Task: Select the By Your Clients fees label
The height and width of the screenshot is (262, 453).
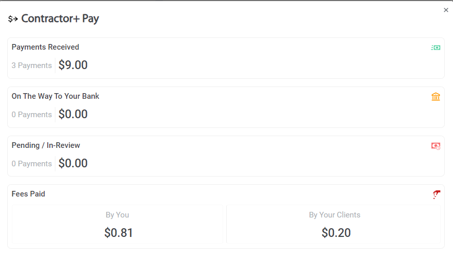Action: (334, 215)
